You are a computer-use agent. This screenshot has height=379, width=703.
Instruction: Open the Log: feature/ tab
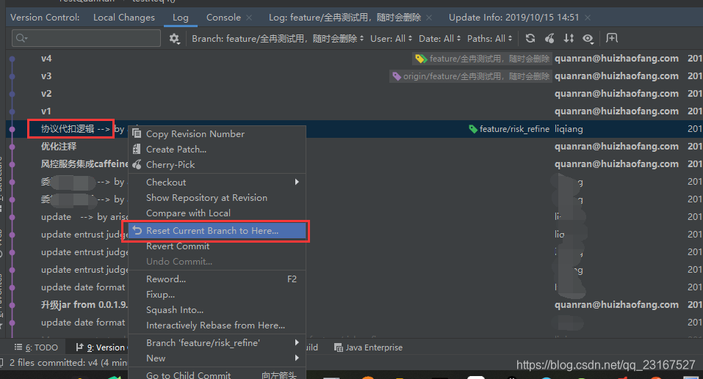[345, 18]
